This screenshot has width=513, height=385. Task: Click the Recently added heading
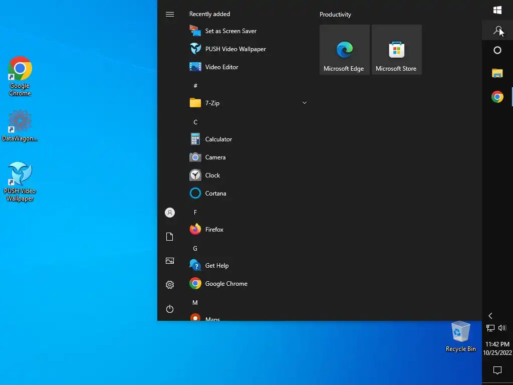pos(210,14)
